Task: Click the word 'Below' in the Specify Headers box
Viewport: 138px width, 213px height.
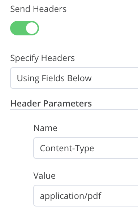Action: coord(79,78)
